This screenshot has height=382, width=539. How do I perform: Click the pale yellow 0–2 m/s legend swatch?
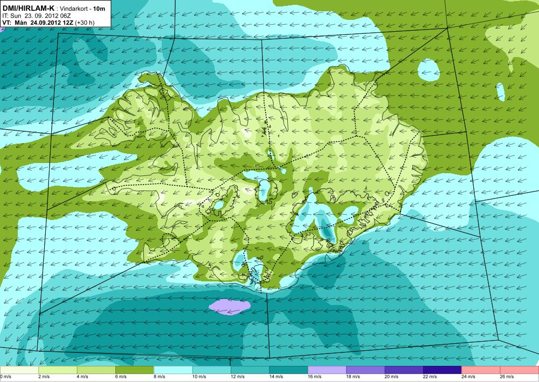click(x=19, y=370)
